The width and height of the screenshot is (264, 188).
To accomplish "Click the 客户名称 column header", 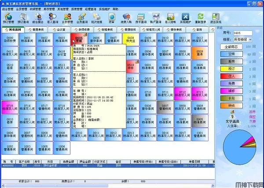I will [25, 162].
